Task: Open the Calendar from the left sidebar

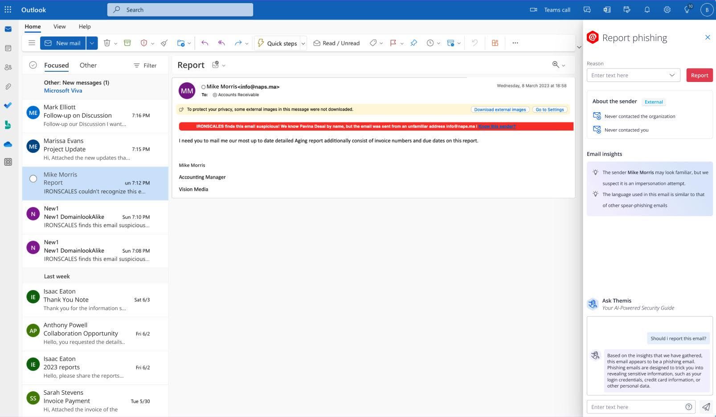Action: point(8,48)
